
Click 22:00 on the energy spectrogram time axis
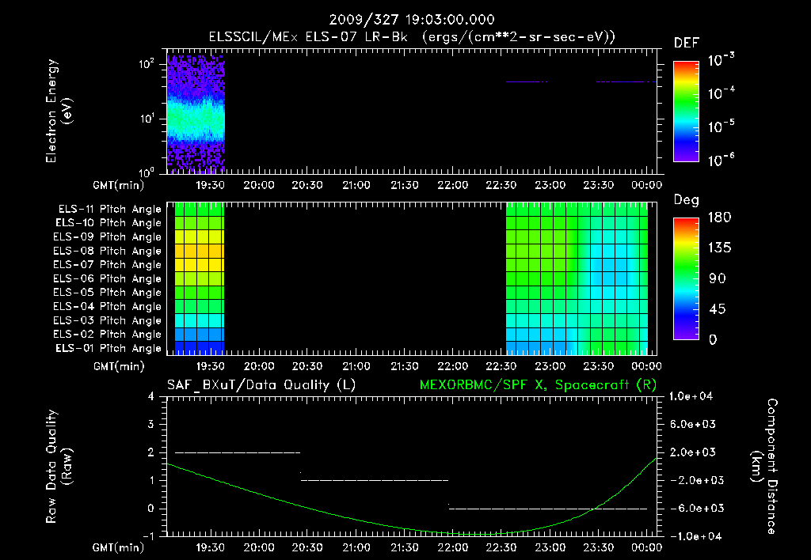[453, 185]
